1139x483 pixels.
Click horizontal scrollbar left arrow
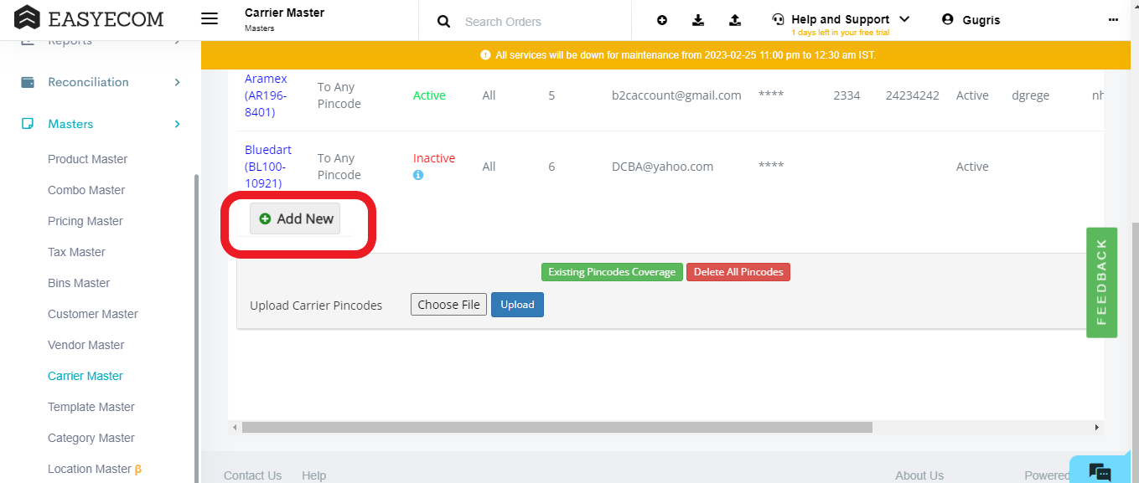[x=235, y=428]
